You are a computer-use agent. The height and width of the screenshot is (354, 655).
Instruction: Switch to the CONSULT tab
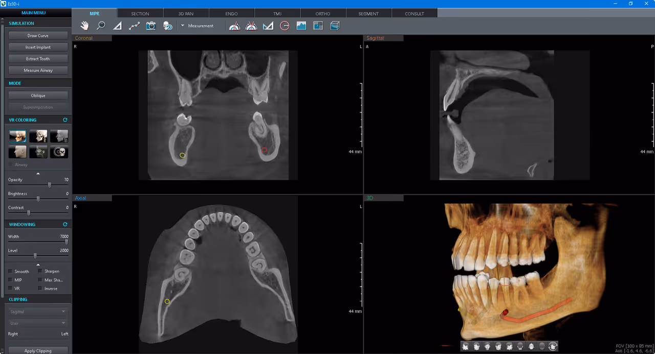pos(414,13)
